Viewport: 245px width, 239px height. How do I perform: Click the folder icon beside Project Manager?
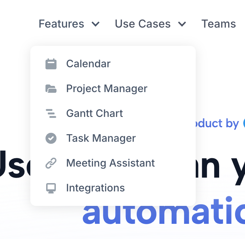[51, 89]
